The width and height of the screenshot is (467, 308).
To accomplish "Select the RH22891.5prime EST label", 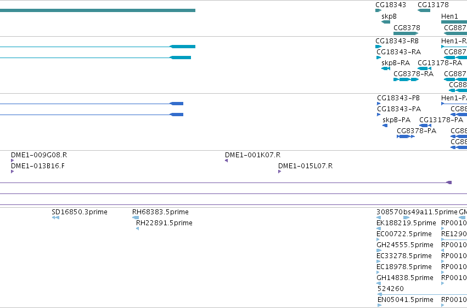I will pos(164,223).
